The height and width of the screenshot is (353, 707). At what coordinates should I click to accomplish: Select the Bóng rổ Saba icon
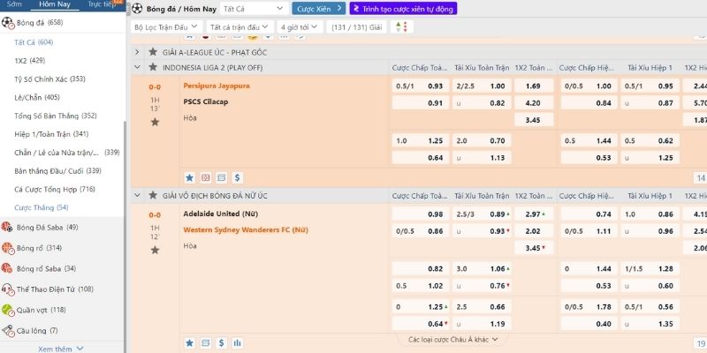7,268
